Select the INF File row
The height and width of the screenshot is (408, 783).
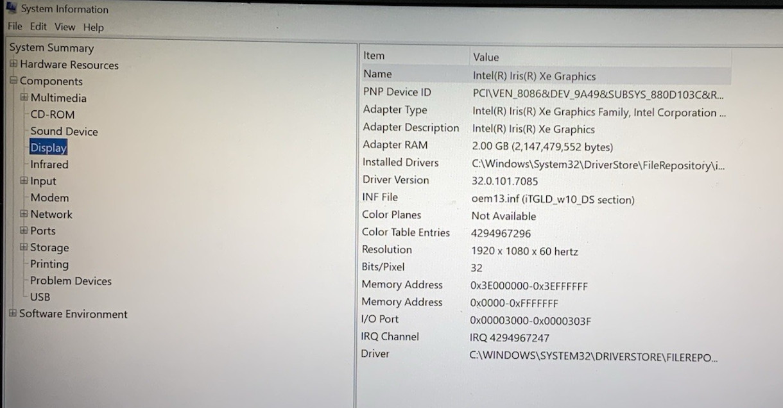point(546,198)
